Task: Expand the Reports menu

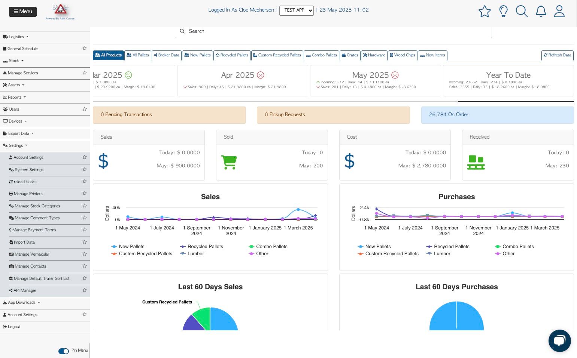Action: click(14, 97)
